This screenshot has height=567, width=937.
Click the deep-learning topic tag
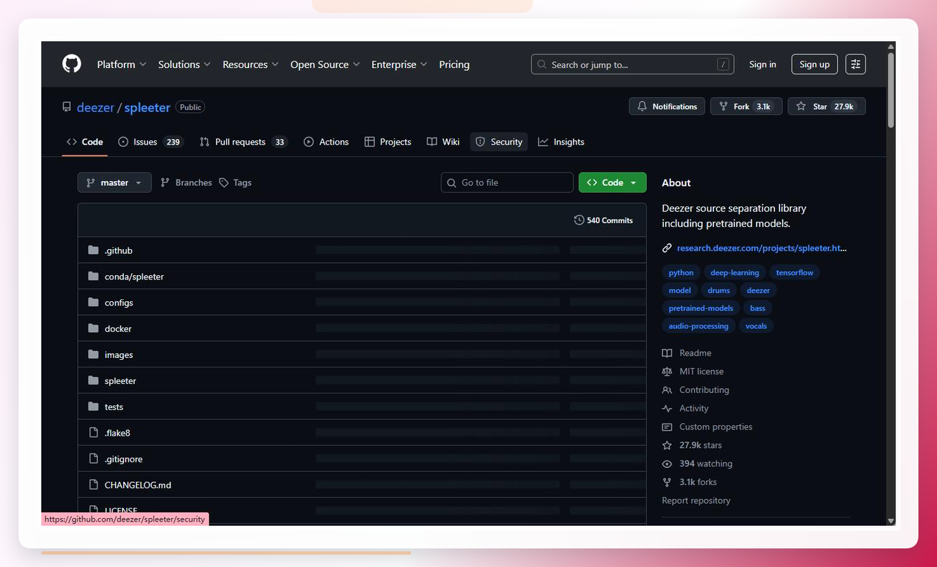click(x=735, y=272)
